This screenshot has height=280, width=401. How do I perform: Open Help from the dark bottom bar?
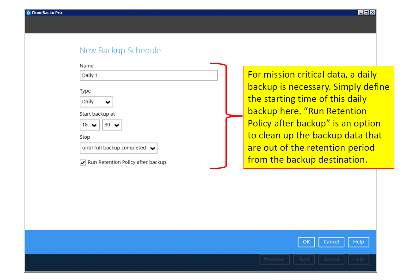(358, 259)
